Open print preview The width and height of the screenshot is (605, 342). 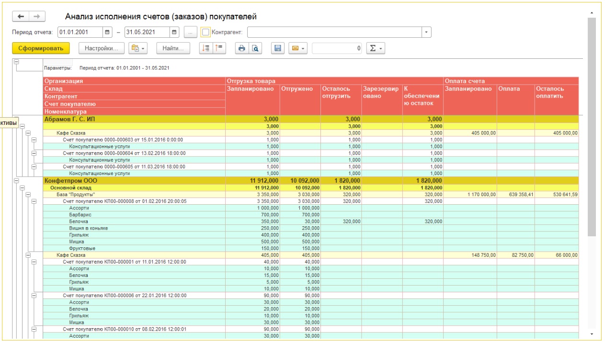pyautogui.click(x=255, y=48)
